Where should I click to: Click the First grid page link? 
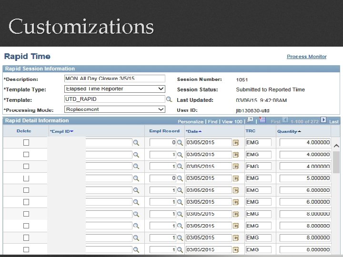[x=275, y=121]
